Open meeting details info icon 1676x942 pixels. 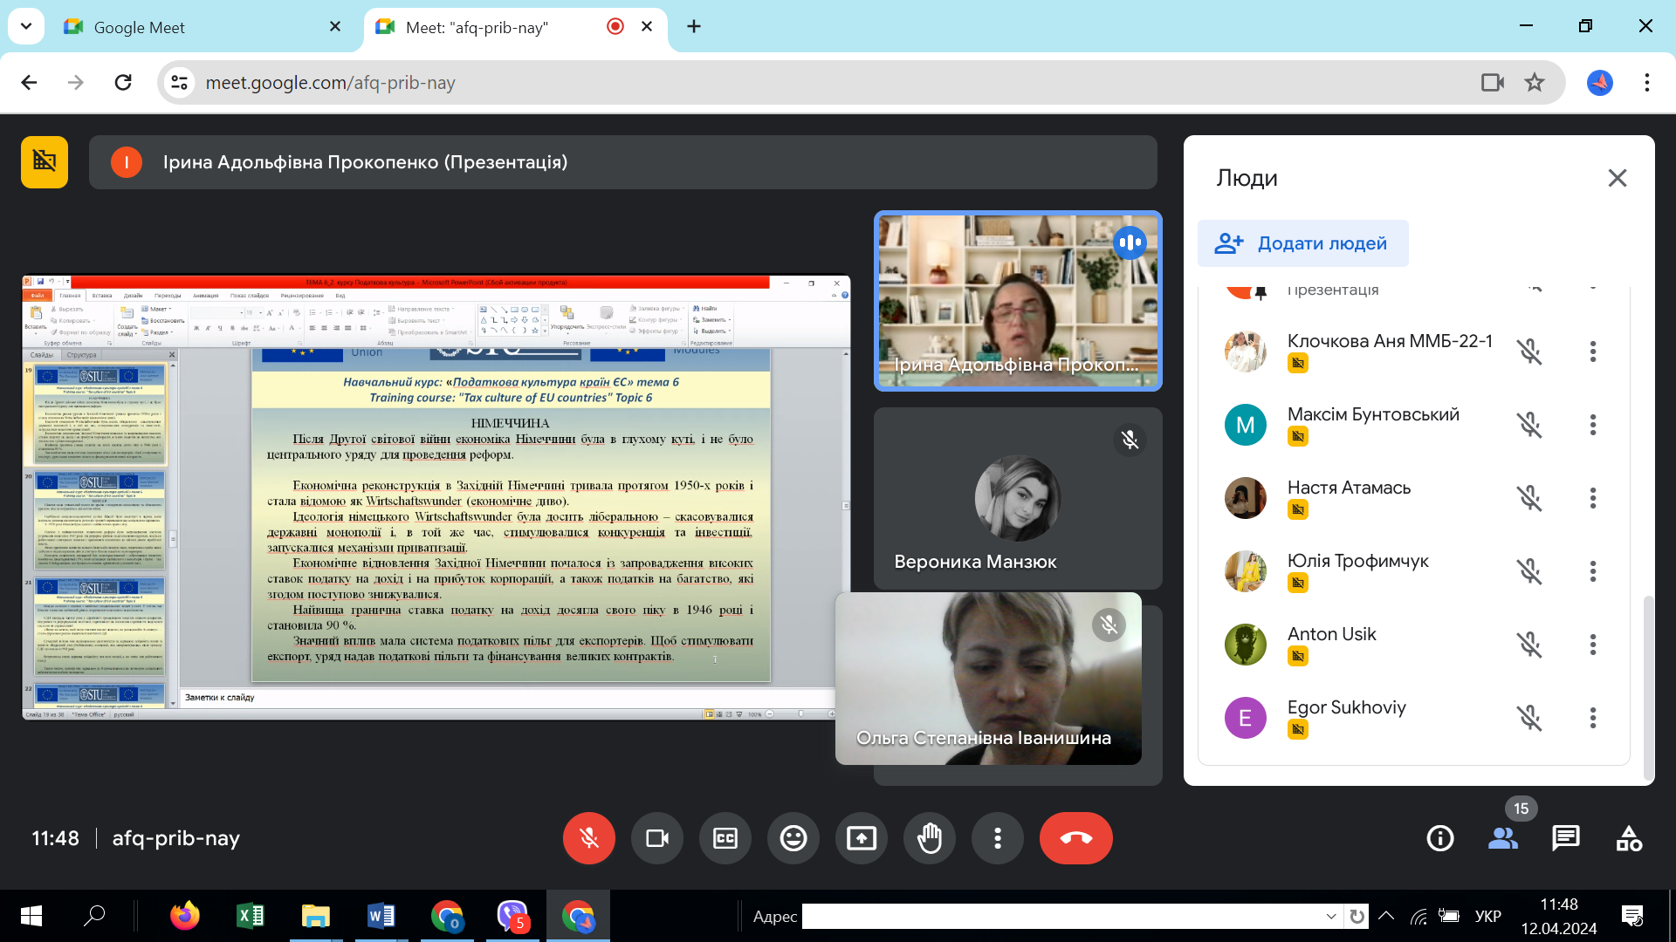[x=1440, y=838]
